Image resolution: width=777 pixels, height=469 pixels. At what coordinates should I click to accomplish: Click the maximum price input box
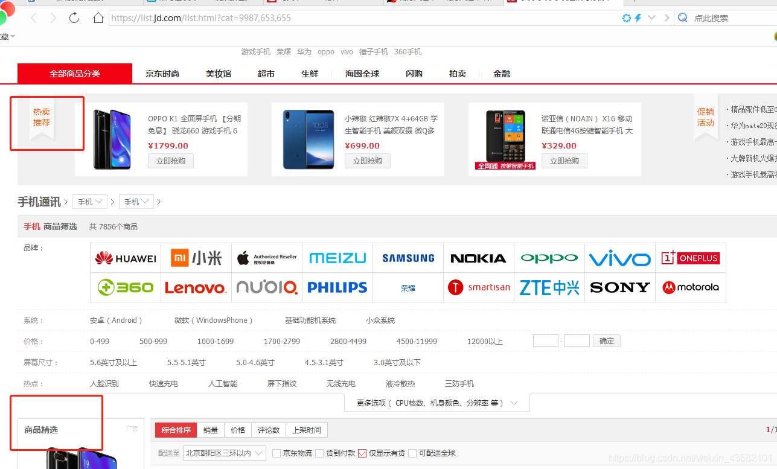(x=577, y=341)
